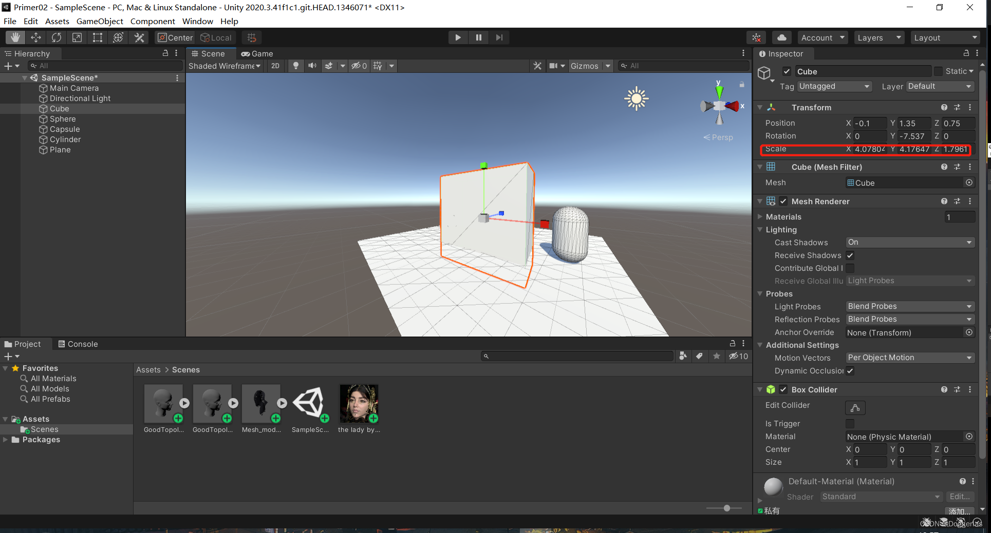
Task: Select Directional Light in Hierarchy
Action: pyautogui.click(x=80, y=98)
